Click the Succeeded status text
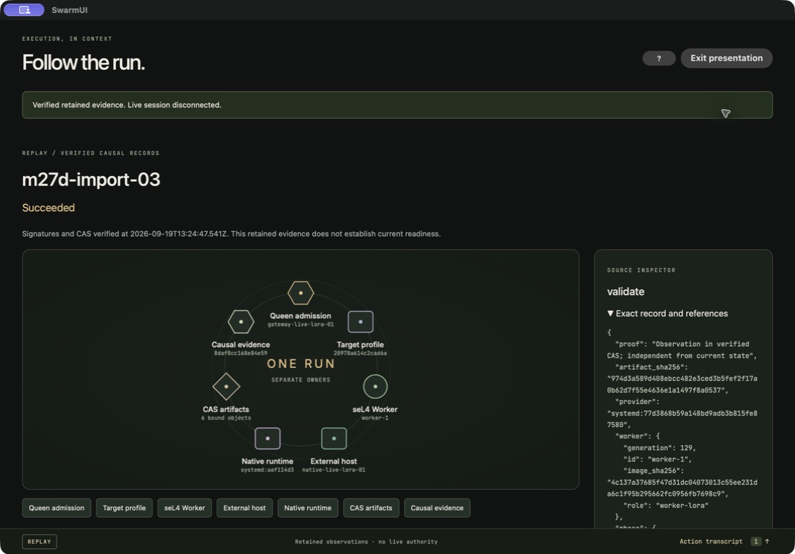This screenshot has height=554, width=795. pos(48,208)
